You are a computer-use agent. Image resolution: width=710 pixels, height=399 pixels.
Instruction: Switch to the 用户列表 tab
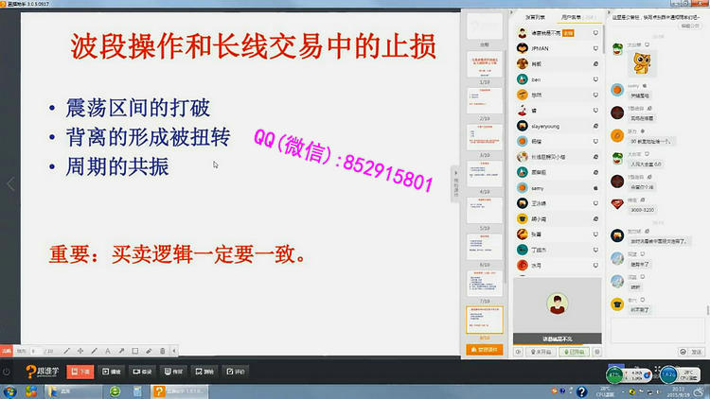tap(574, 17)
